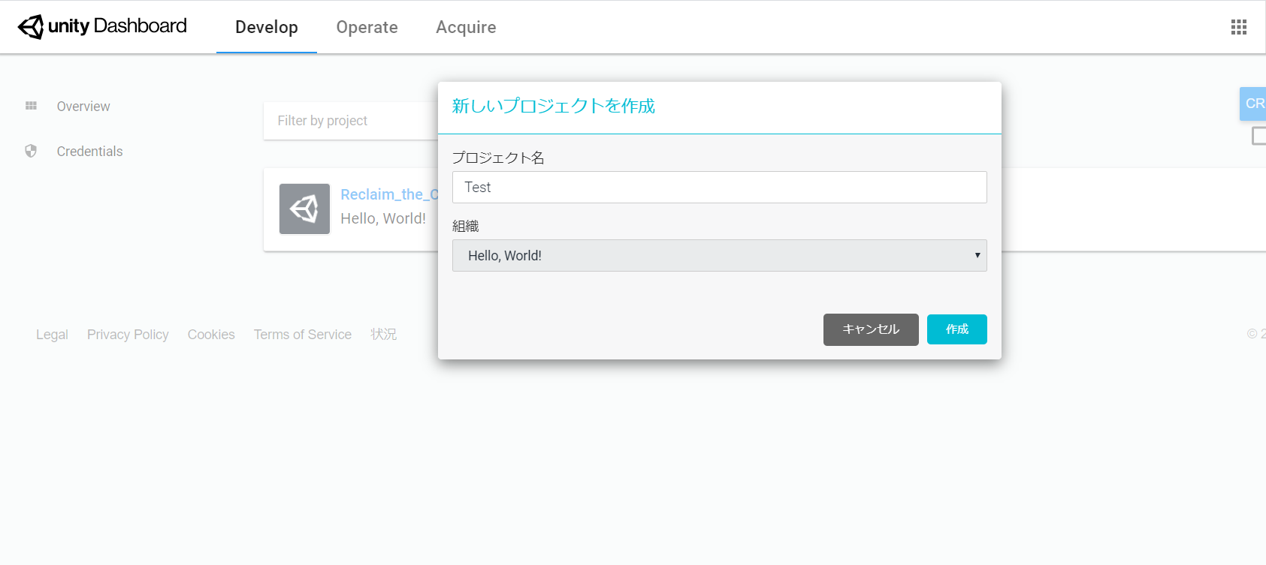Click the partially hidden CR create button

(x=1252, y=104)
